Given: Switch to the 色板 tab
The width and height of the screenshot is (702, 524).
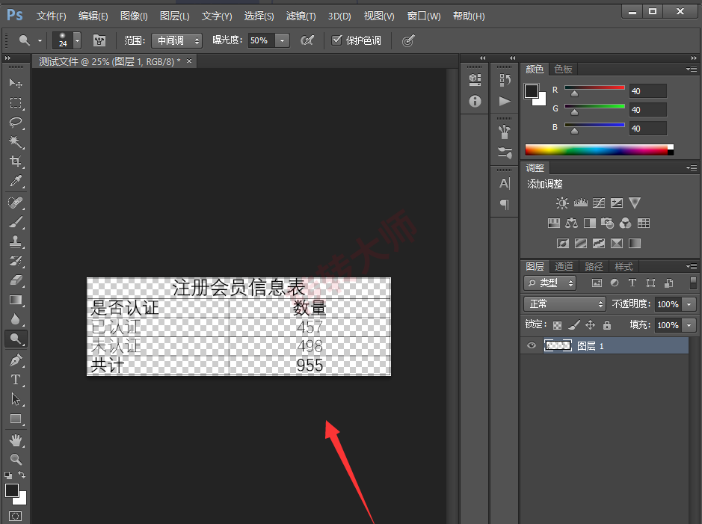Looking at the screenshot, I should (563, 69).
